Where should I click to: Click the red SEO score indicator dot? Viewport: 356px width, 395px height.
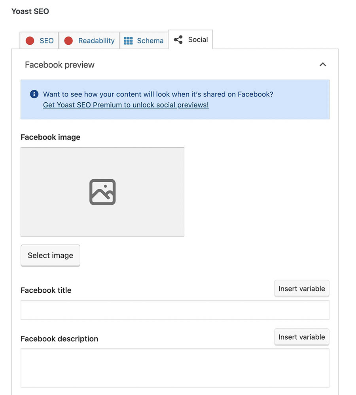point(30,41)
